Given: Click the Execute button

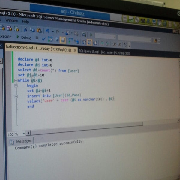Looking at the screenshot, I should (5, 36).
